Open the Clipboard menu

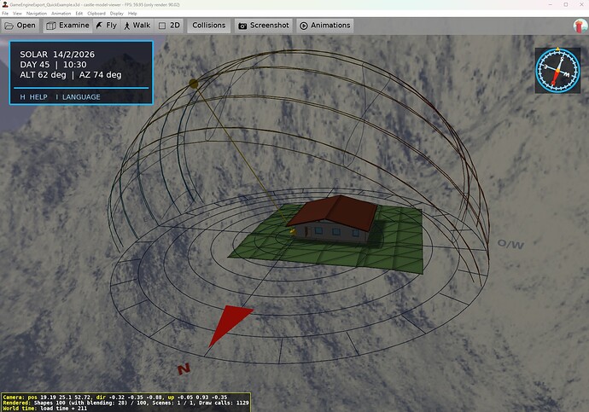[96, 13]
